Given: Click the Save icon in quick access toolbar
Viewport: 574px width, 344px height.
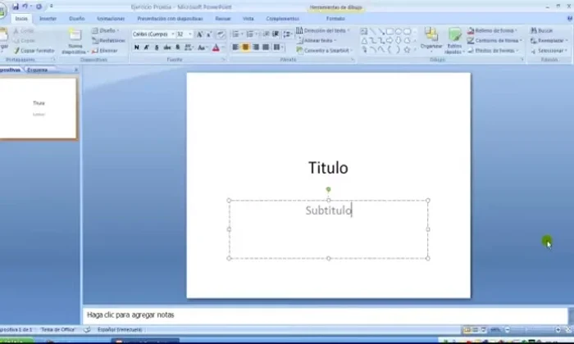Looking at the screenshot, I should tap(15, 6).
